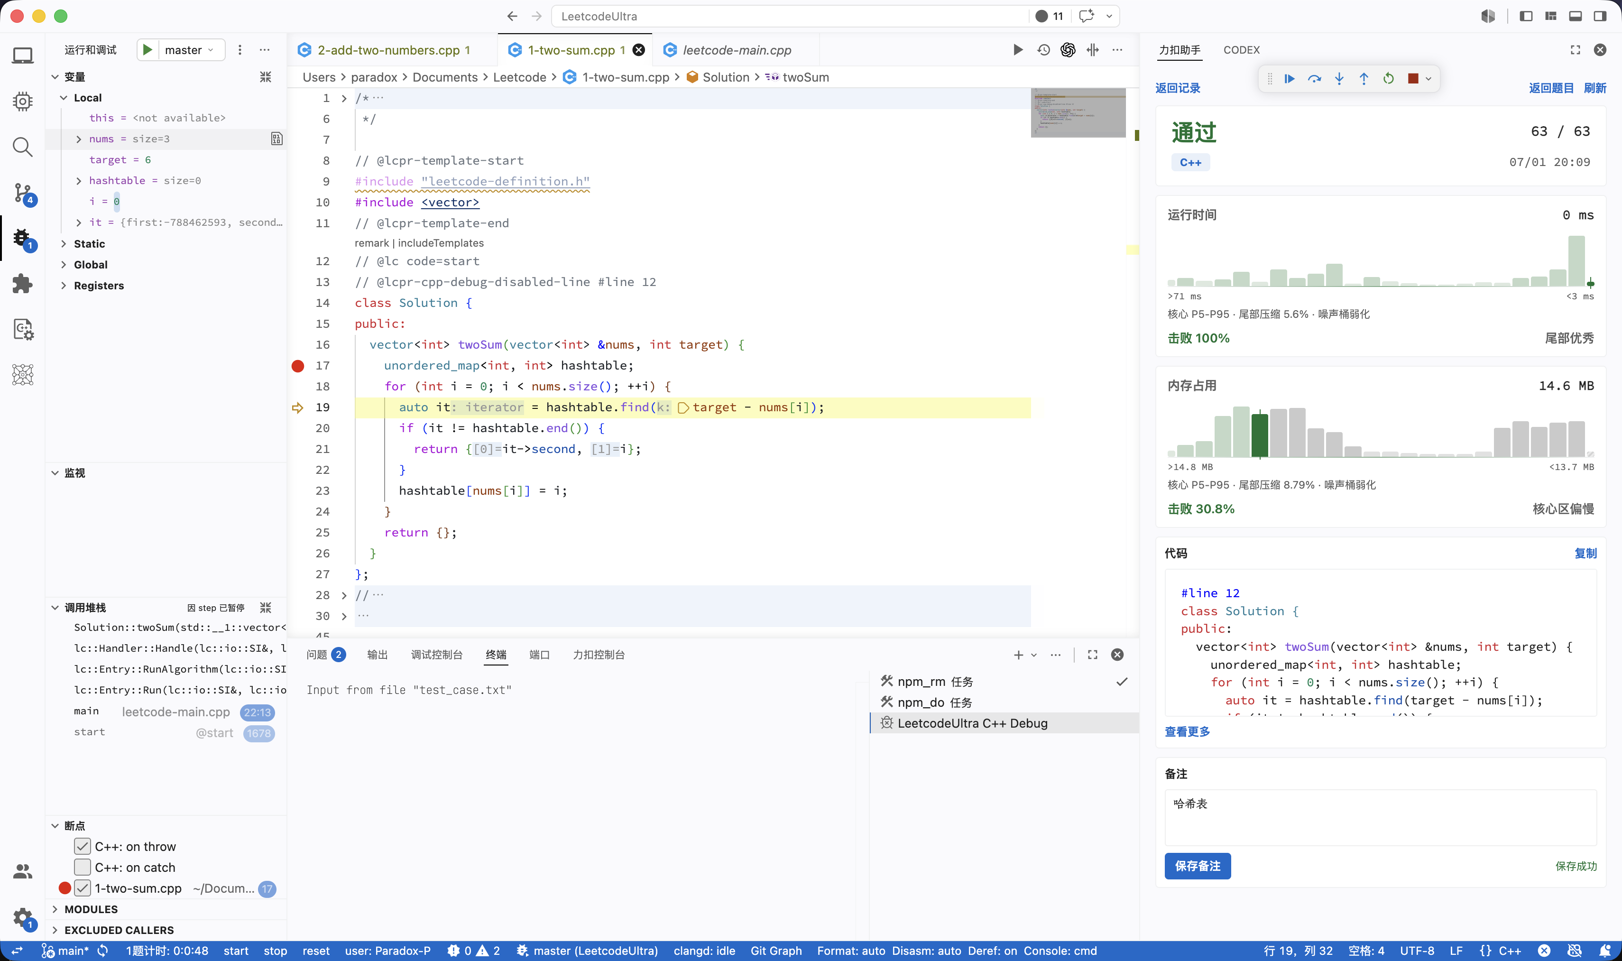This screenshot has height=961, width=1622.
Task: Toggle the primary side bar layout icon
Action: pos(1526,16)
